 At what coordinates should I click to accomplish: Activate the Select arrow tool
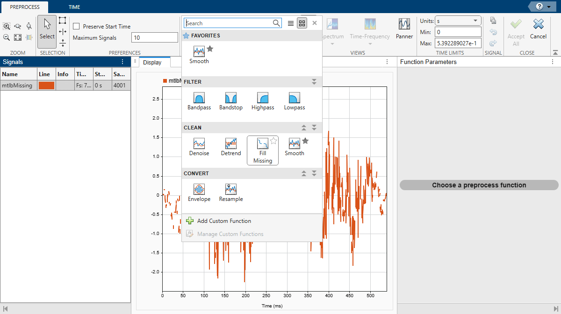(x=47, y=31)
